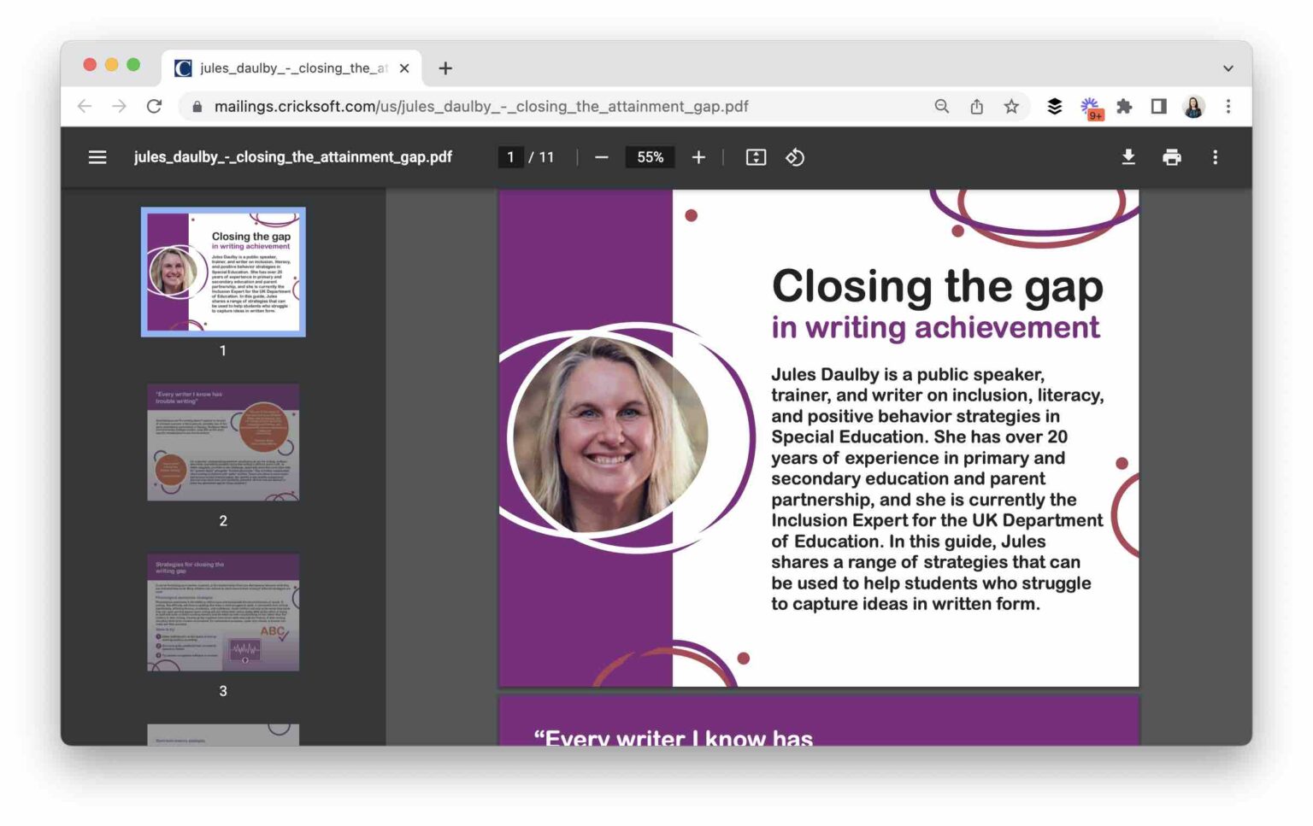The width and height of the screenshot is (1313, 826).
Task: Click the page number input field
Action: (x=510, y=157)
